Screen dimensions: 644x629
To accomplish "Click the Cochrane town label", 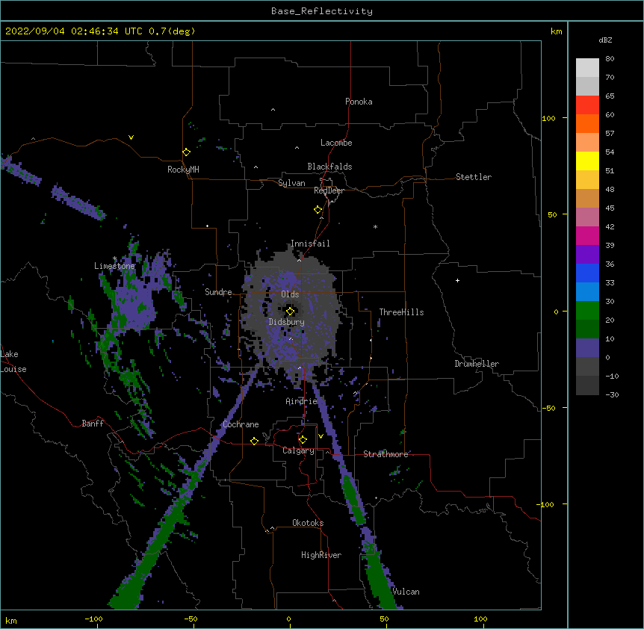I will coord(241,424).
